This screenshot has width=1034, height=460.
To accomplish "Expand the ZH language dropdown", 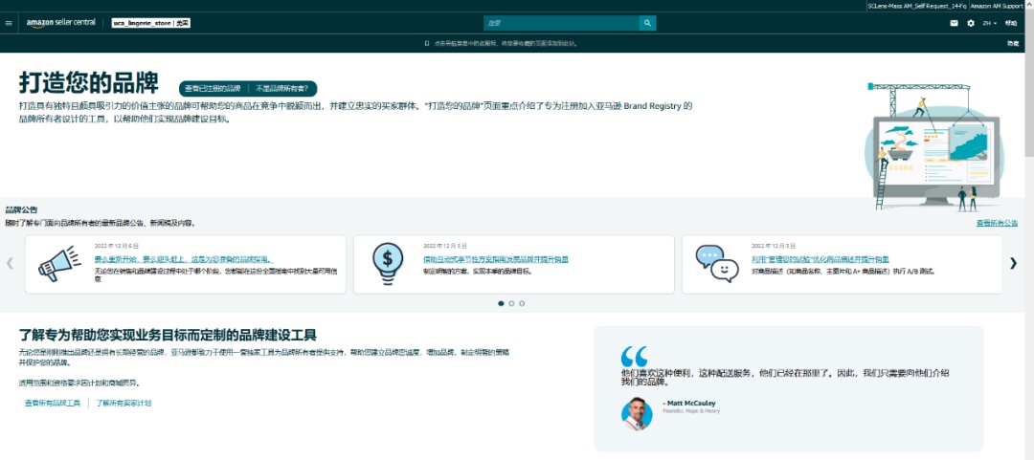I will [989, 23].
